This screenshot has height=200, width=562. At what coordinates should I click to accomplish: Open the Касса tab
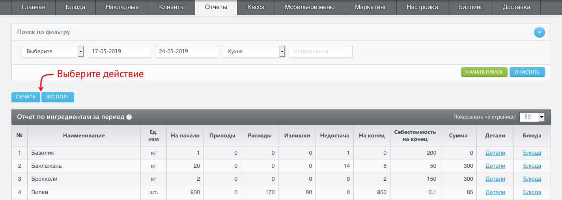click(256, 7)
